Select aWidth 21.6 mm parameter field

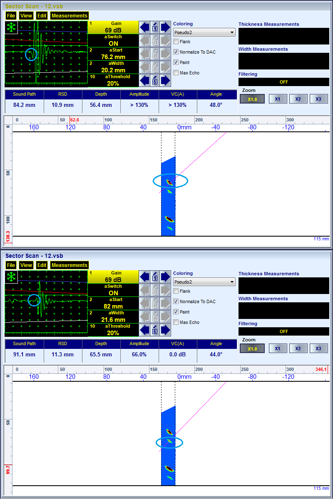(x=113, y=317)
